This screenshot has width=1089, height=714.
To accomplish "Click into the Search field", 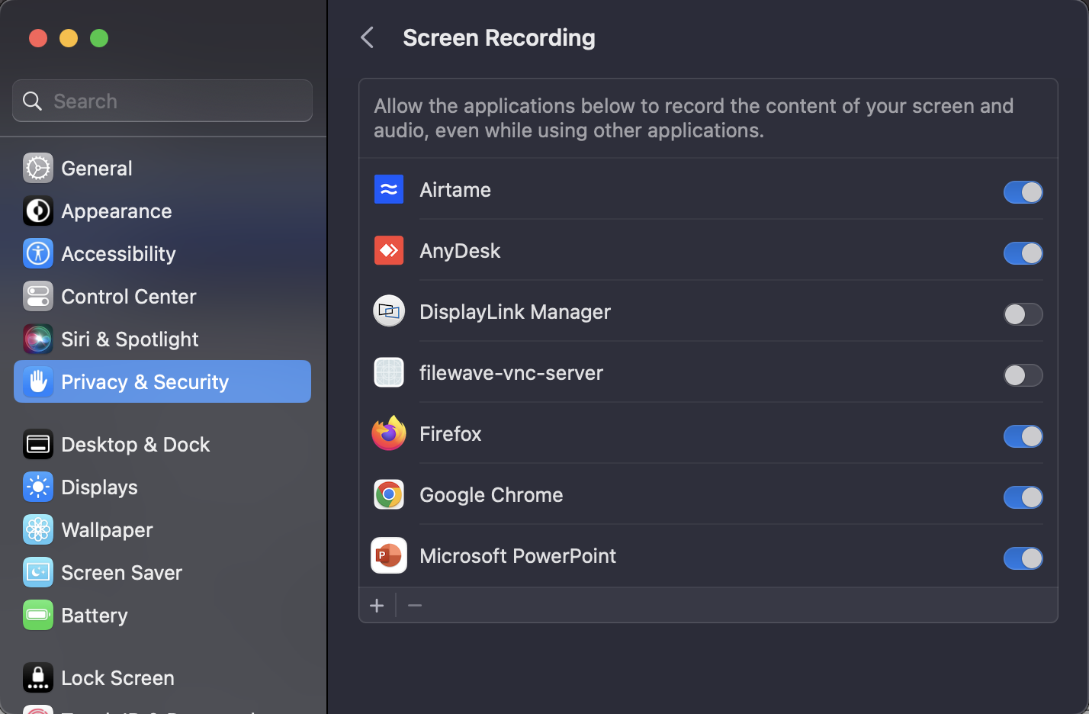I will [162, 101].
